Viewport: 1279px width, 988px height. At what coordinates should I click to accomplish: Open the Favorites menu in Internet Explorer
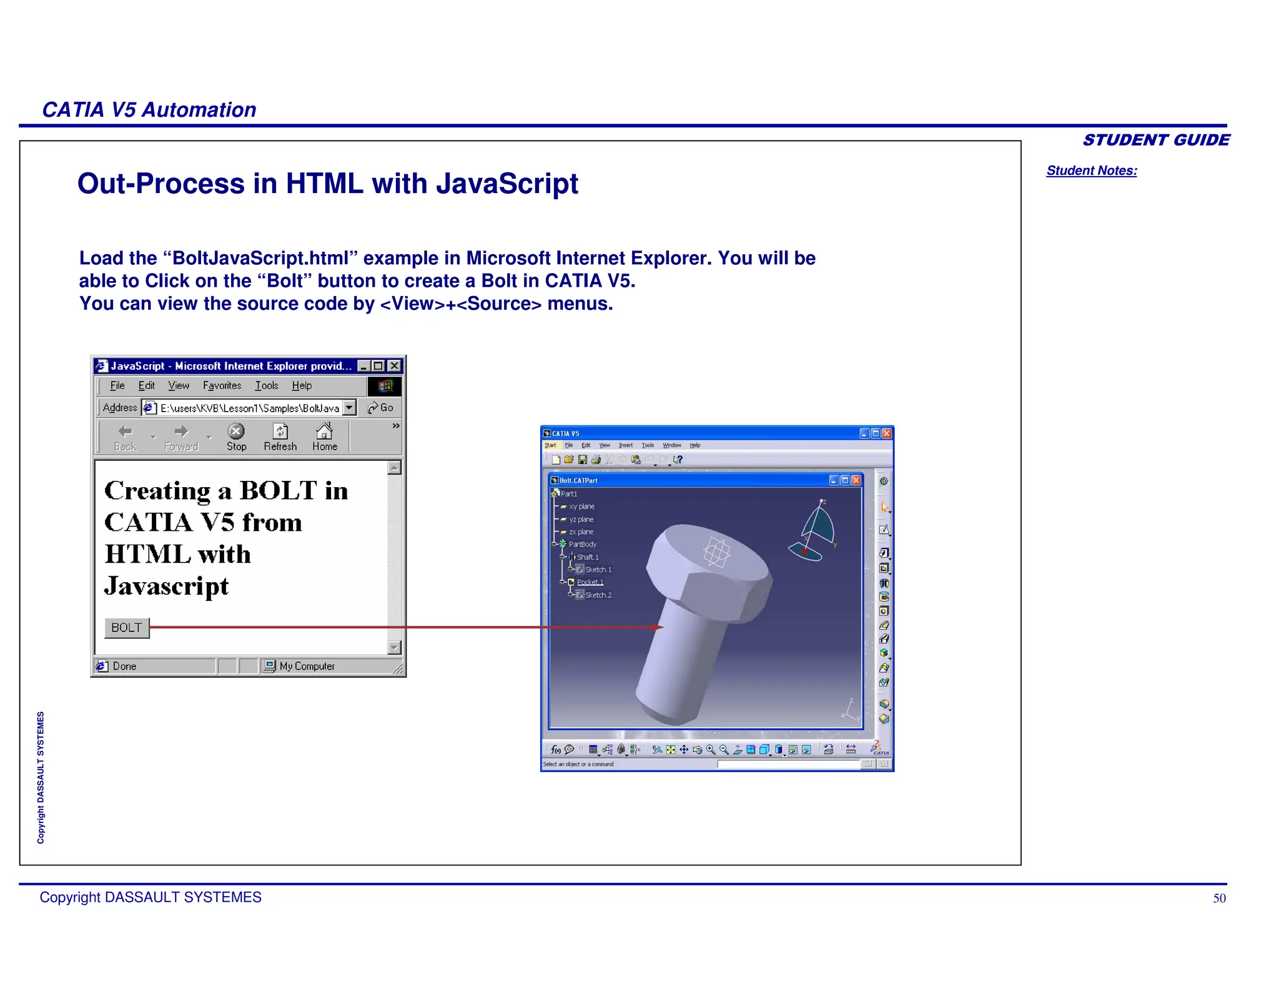pos(222,386)
